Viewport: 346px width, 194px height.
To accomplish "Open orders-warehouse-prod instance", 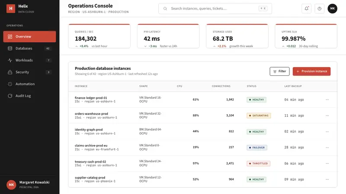I will pyautogui.click(x=91, y=114).
